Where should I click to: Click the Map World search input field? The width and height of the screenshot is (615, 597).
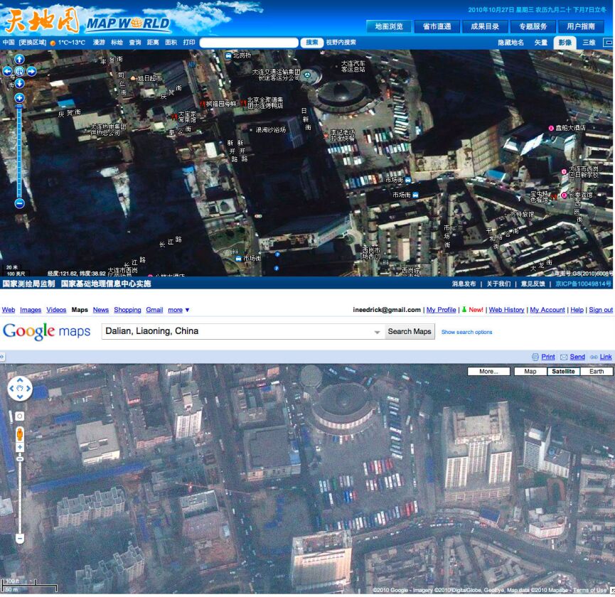249,43
